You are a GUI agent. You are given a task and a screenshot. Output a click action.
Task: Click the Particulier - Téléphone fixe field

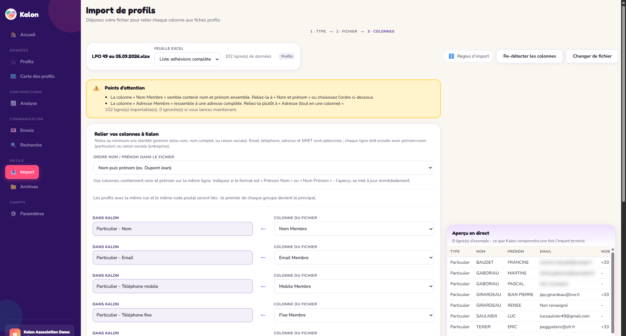click(173, 315)
